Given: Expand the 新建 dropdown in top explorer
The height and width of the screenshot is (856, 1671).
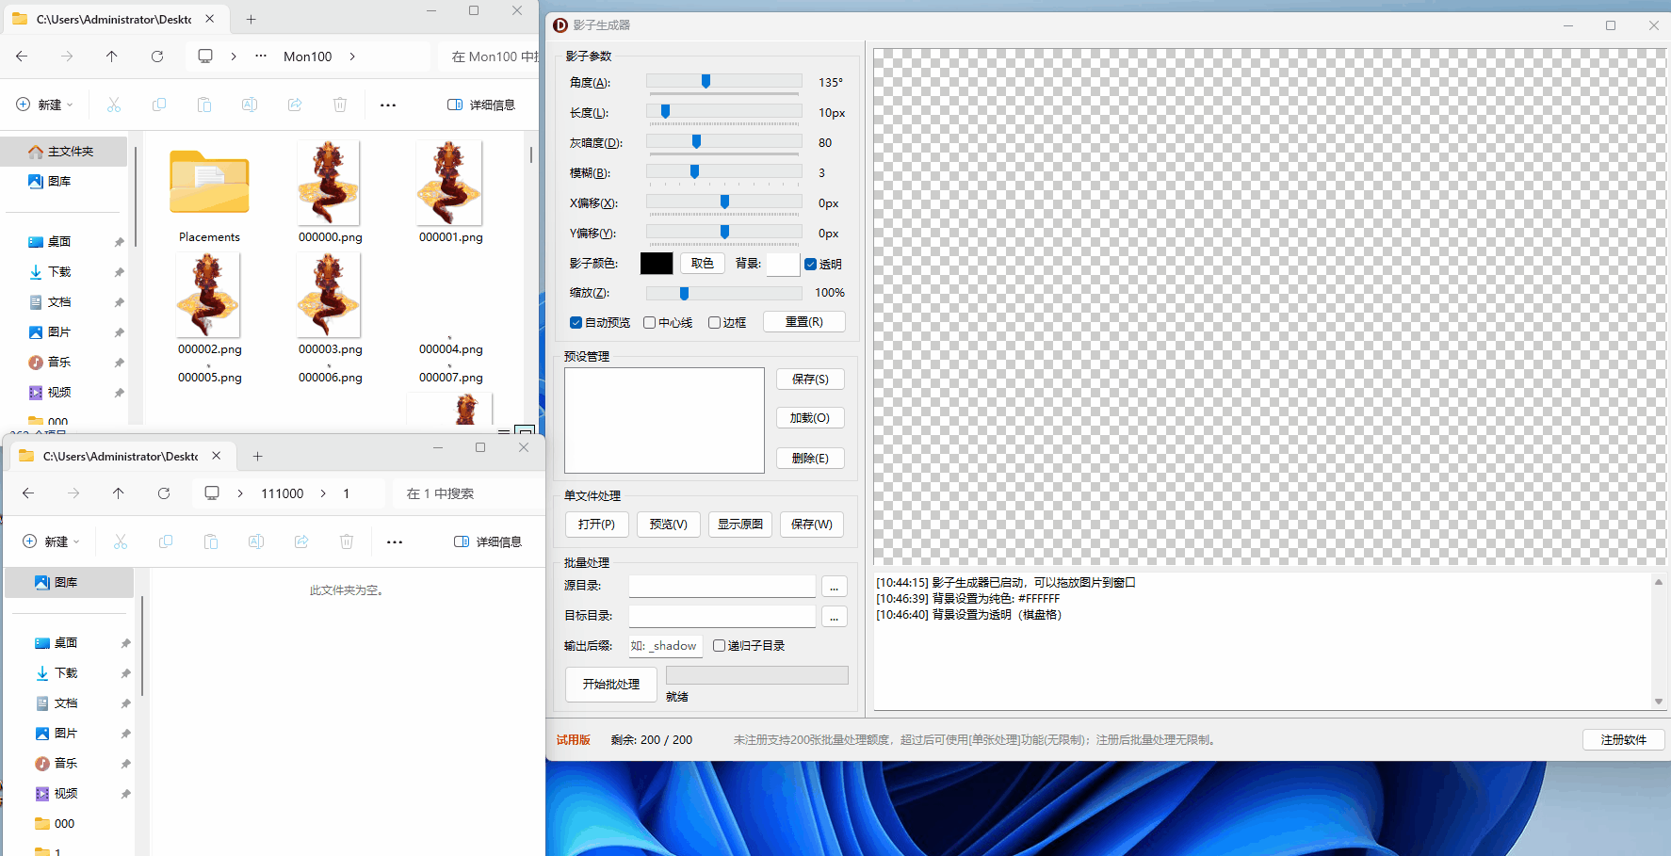Looking at the screenshot, I should pos(45,105).
